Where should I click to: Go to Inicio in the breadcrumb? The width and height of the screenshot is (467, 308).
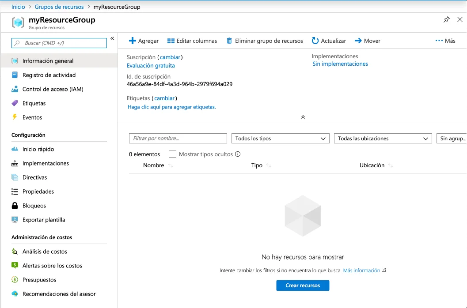(x=18, y=7)
